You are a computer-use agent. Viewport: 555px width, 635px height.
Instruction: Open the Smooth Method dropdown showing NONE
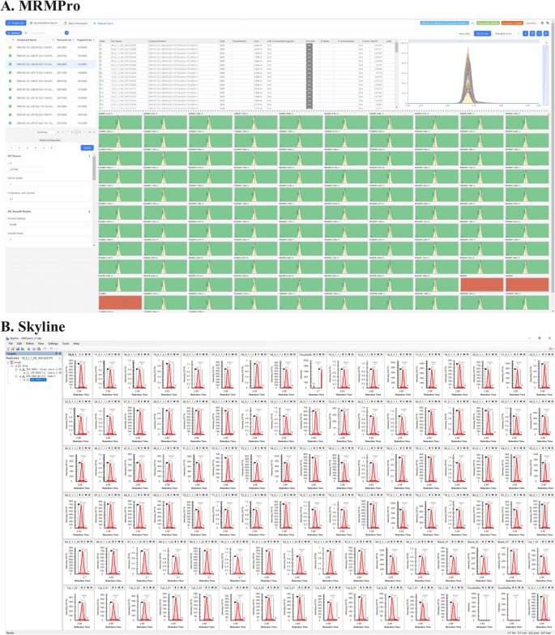coord(49,225)
